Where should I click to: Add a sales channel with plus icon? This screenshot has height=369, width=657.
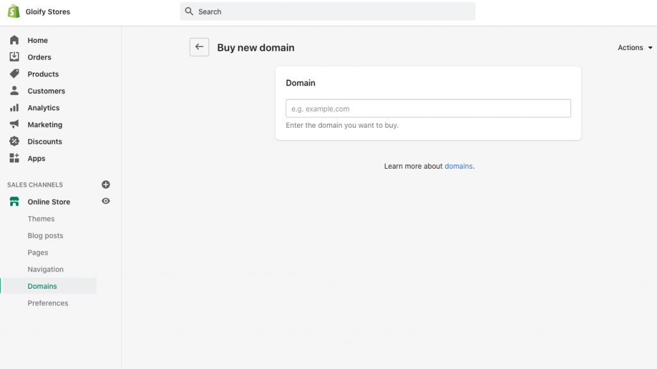click(106, 185)
